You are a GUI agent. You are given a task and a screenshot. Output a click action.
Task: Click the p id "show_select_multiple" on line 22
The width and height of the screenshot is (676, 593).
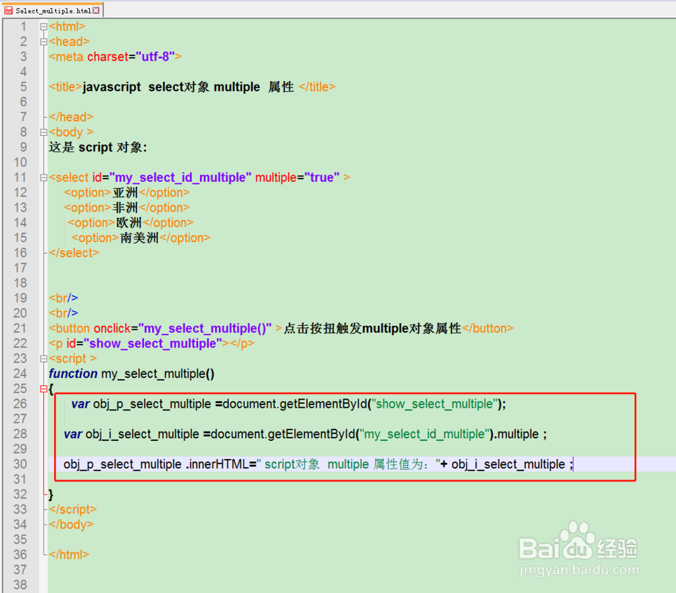click(x=153, y=343)
